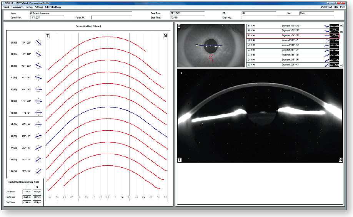
Task: Click the Exam Date field
Action: (x=187, y=13)
